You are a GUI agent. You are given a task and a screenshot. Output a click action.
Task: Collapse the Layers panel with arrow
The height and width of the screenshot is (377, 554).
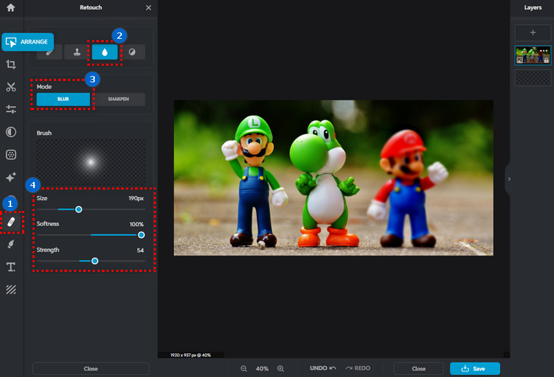point(509,179)
